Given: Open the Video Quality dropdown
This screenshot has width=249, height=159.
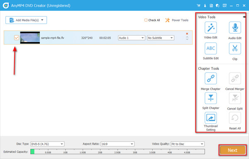Looking at the screenshot, I should 188,144.
